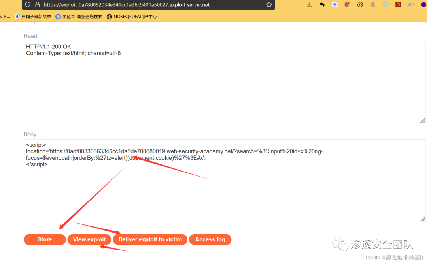This screenshot has width=427, height=263.
Task: Click the 'HTTP/1.1 200 OK' line
Action: pos(49,47)
